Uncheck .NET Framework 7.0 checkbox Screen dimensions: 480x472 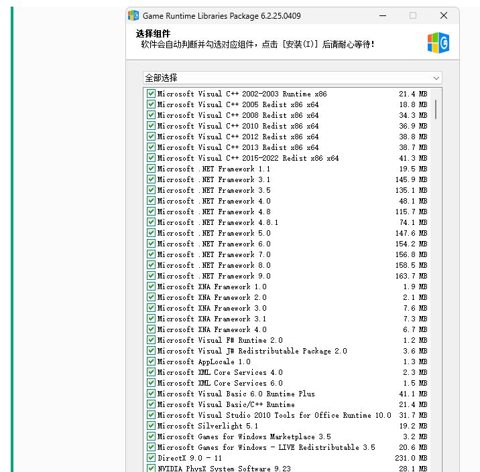pos(151,254)
